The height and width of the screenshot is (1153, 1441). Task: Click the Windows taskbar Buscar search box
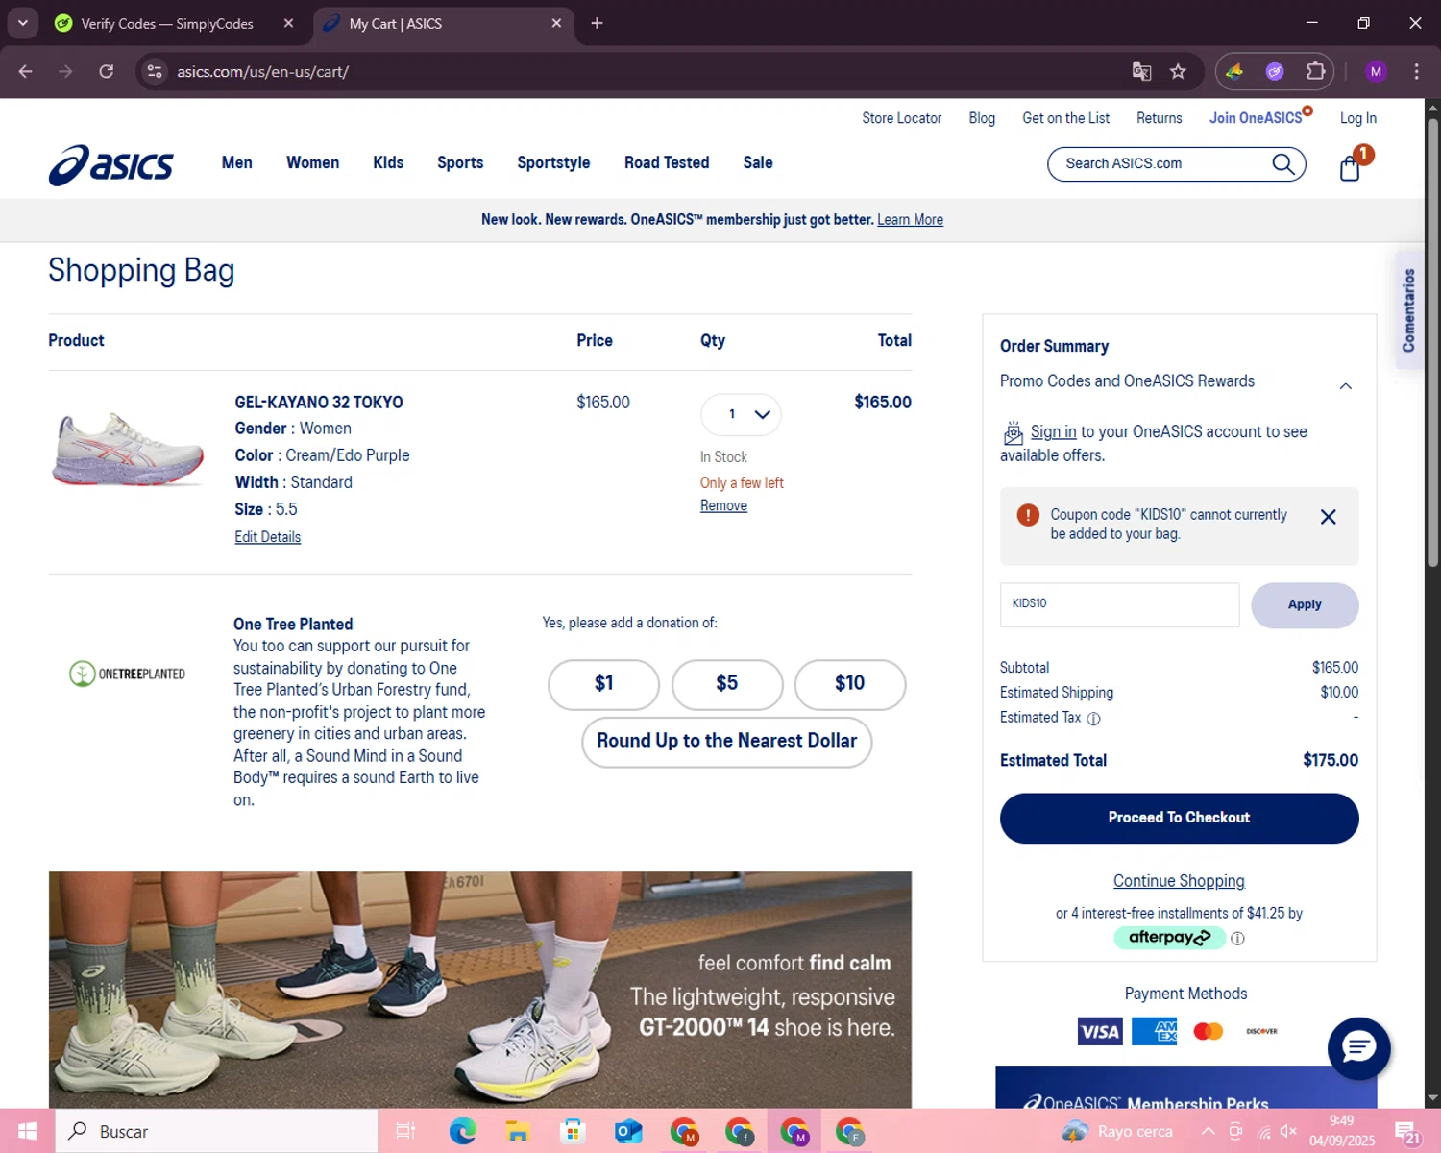click(x=216, y=1131)
